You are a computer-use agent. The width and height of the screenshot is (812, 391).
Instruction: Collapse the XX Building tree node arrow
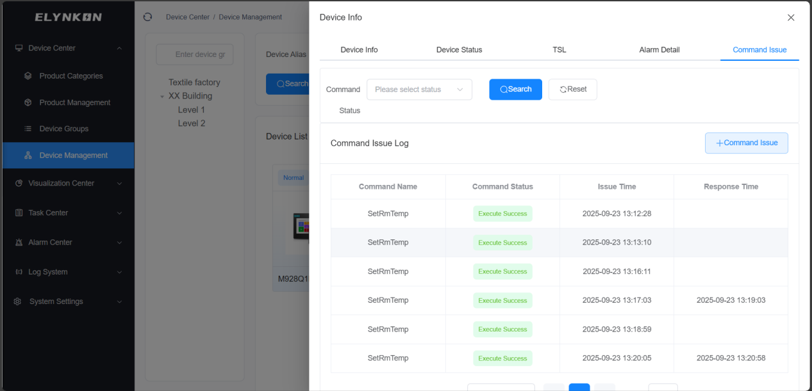coord(163,97)
